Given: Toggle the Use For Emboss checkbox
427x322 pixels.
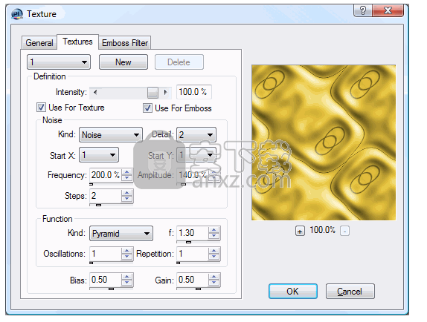Looking at the screenshot, I should tap(147, 108).
